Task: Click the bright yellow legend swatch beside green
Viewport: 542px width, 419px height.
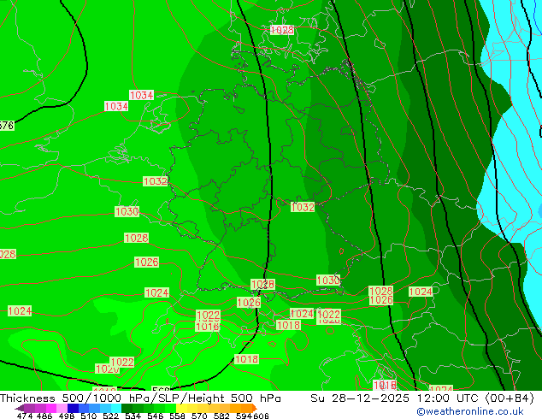Action: coord(181,408)
